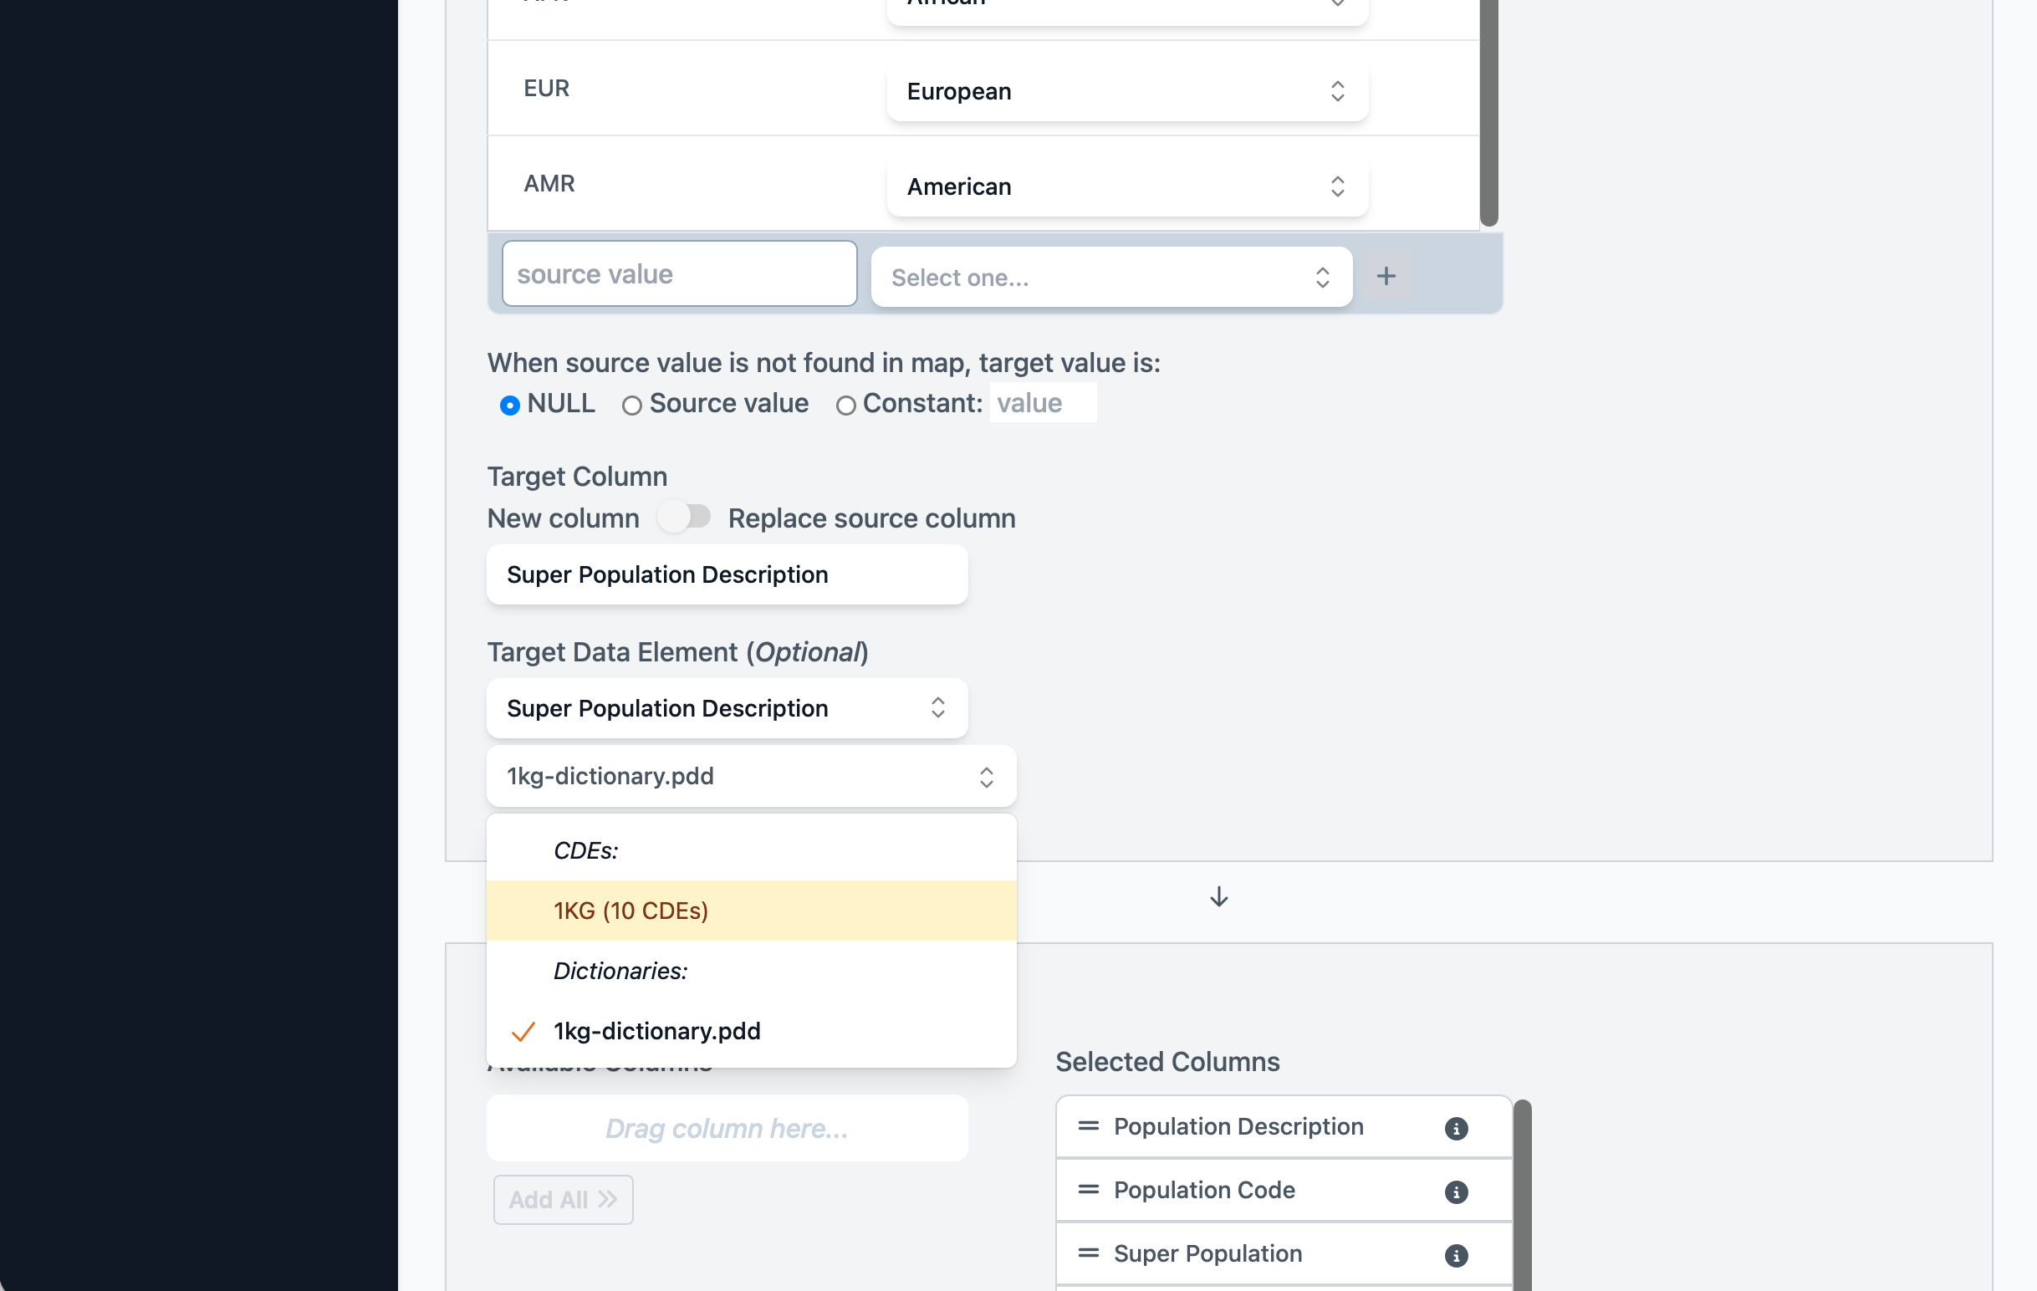2037x1291 pixels.
Task: View info for Super Population column
Action: point(1457,1254)
